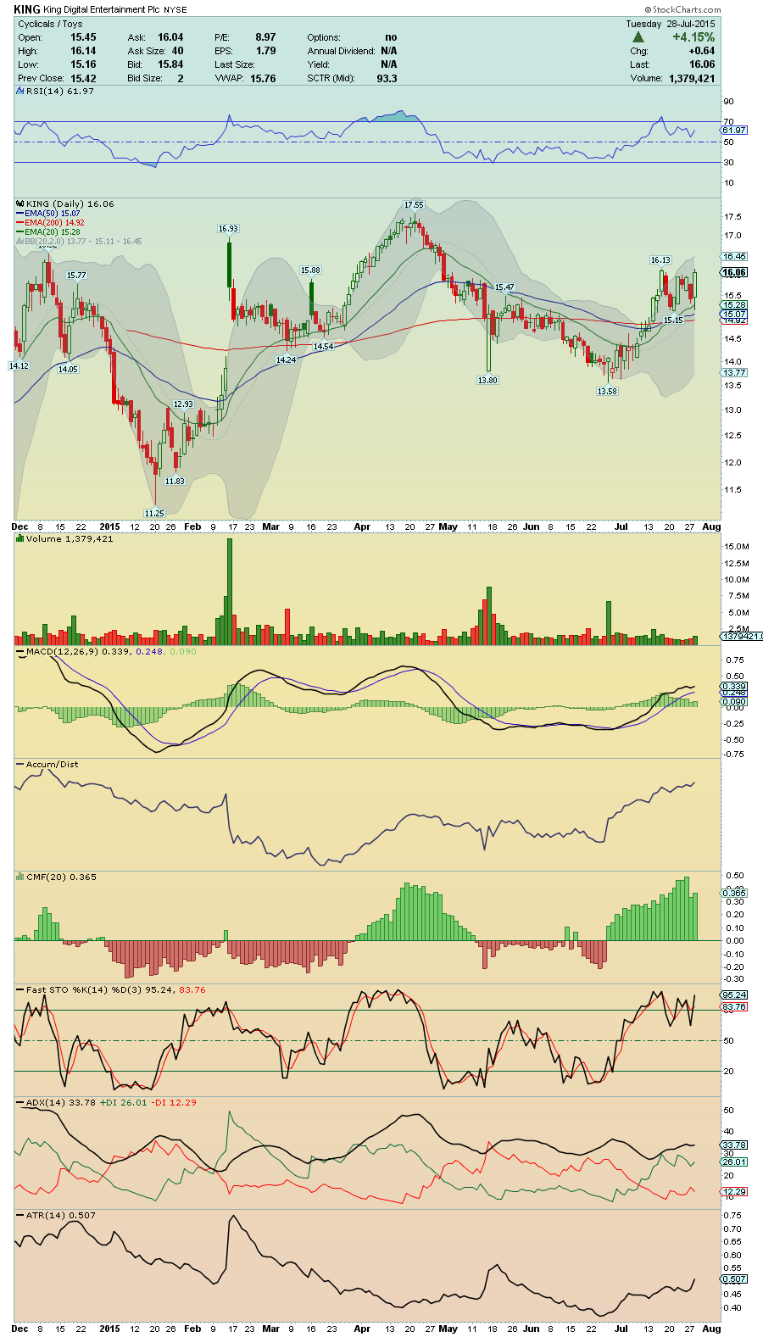Click the candlestick icon beside KING (Daily)
This screenshot has height=1337, width=763.
pos(20,203)
